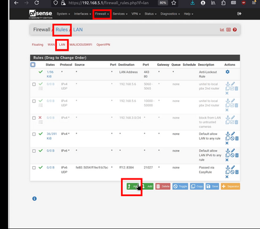Delete the Passed via EasyRule rule
The height and width of the screenshot is (229, 260).
point(237,172)
